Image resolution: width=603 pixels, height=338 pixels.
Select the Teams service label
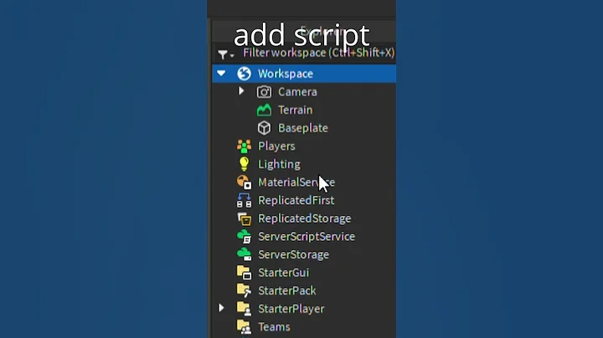pos(274,326)
